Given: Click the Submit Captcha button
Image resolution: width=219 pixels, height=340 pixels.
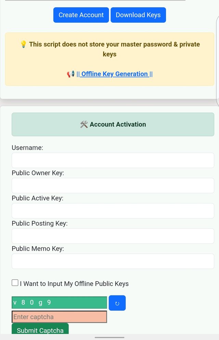Looking at the screenshot, I should coord(40,329).
